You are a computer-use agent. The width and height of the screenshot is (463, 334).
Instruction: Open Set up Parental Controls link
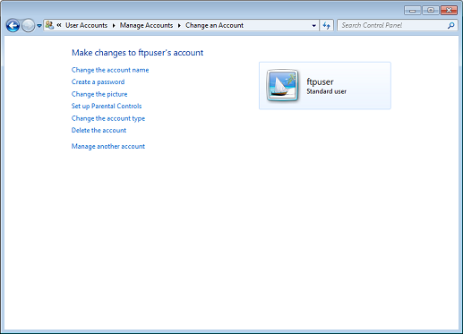click(107, 107)
